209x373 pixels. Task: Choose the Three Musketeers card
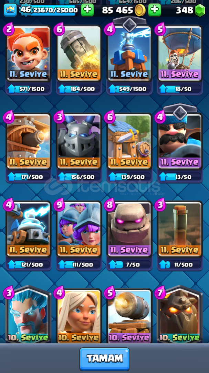(79, 229)
